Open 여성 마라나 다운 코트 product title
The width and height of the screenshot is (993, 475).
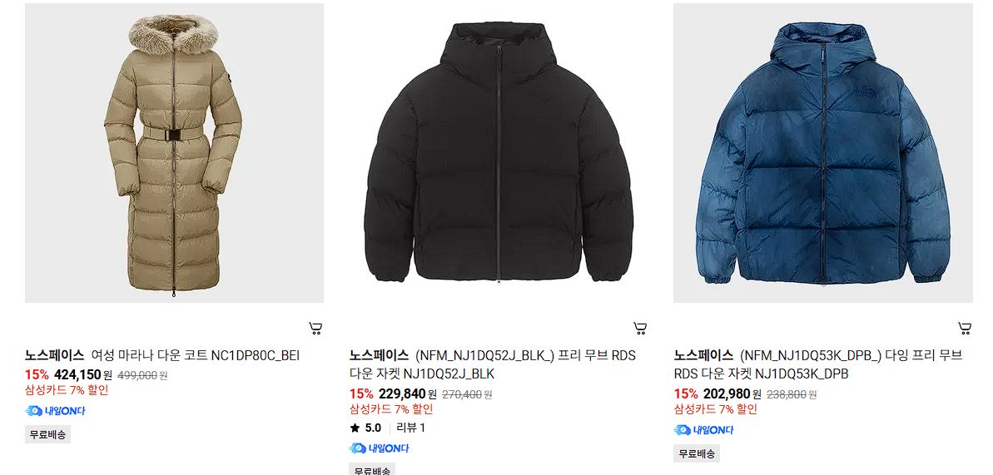[195, 355]
